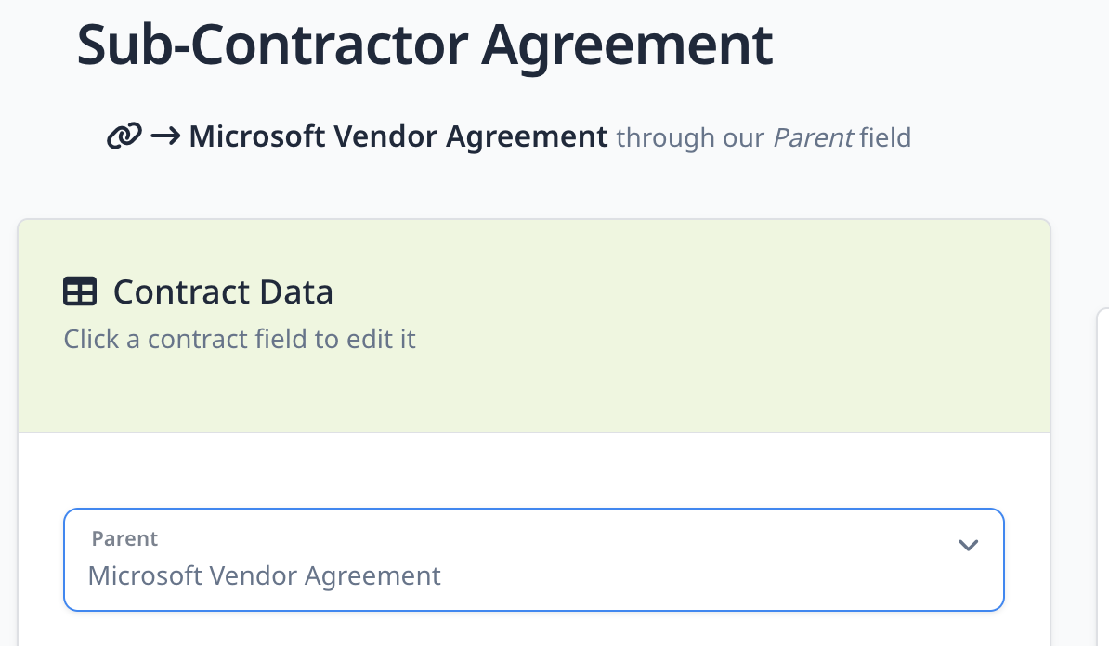Click the Sub-Contractor Agreement page title
The height and width of the screenshot is (646, 1109).
click(x=424, y=44)
